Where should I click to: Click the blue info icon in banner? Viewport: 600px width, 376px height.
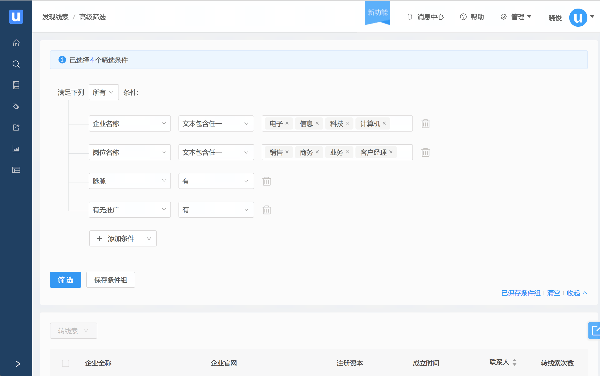(x=62, y=60)
